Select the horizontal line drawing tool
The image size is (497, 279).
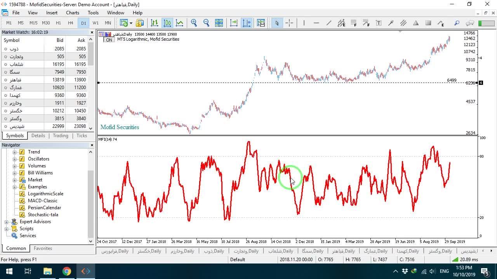[x=316, y=23]
